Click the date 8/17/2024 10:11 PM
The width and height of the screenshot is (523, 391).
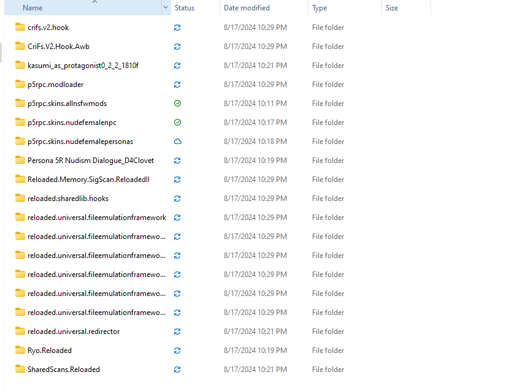pos(255,104)
